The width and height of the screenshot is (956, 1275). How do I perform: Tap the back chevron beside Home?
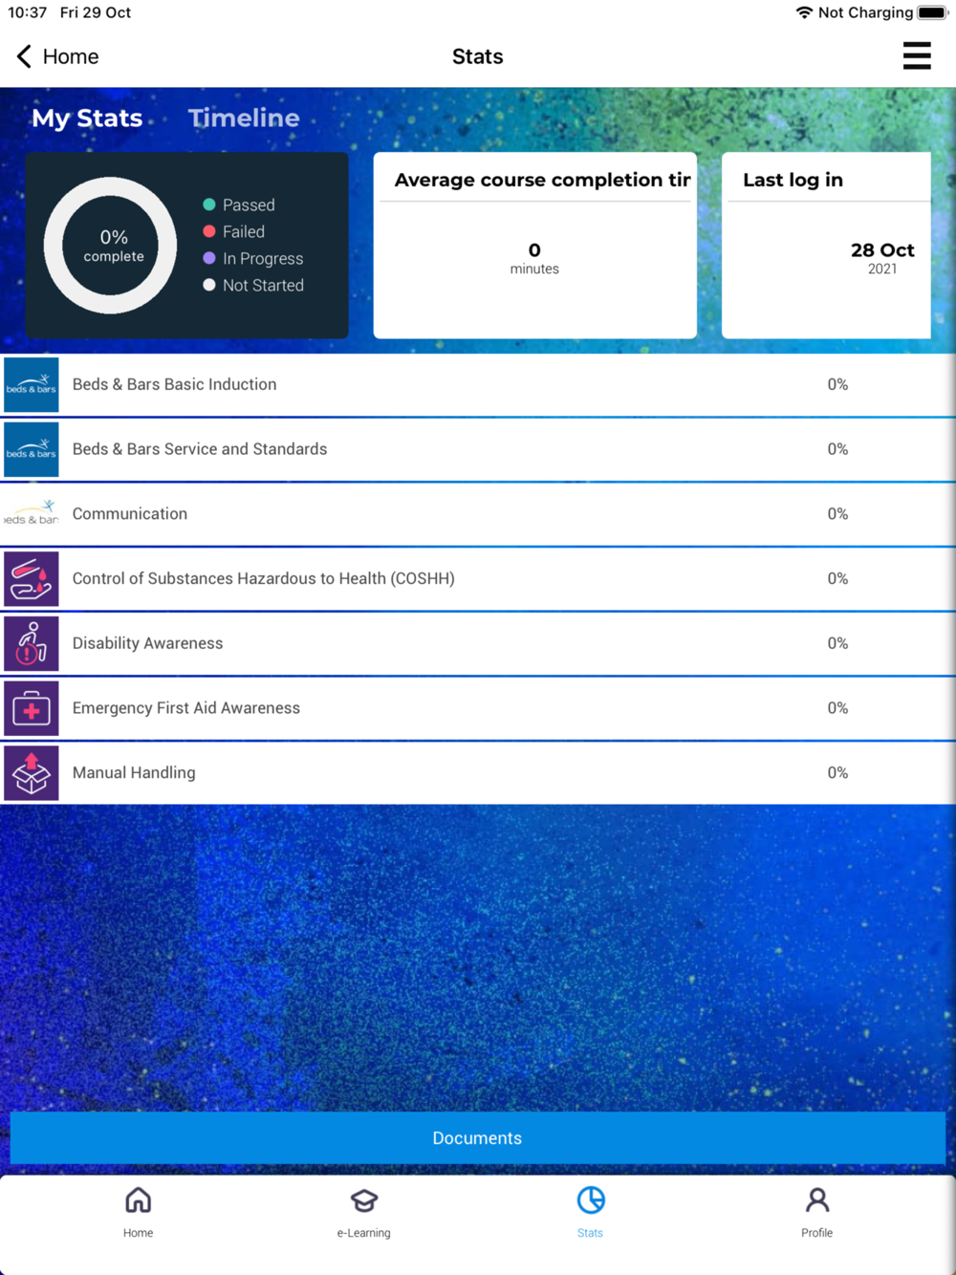coord(24,56)
